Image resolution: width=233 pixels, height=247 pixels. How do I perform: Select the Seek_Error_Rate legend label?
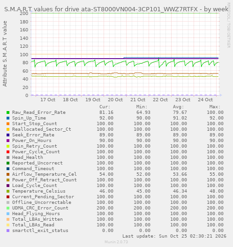point(33,135)
